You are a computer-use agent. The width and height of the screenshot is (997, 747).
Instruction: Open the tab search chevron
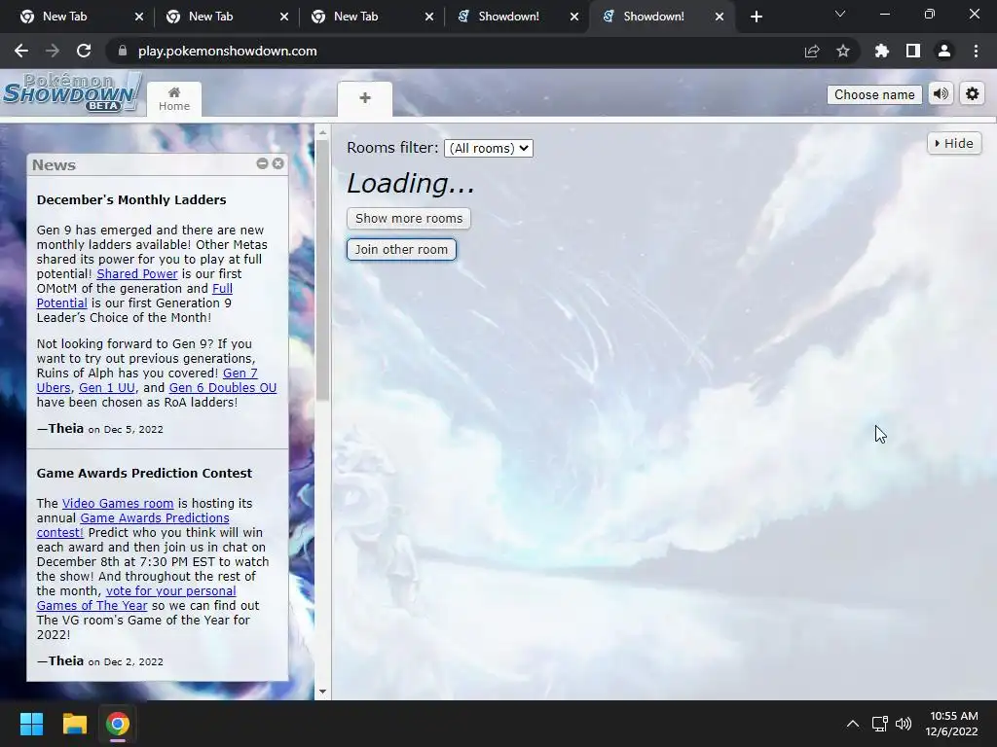pyautogui.click(x=840, y=14)
